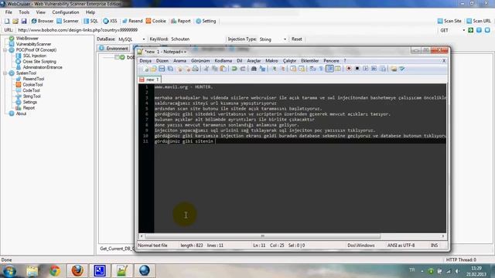Image resolution: width=495 pixels, height=278 pixels.
Task: Select CodeTool in the tree
Action: point(31,90)
